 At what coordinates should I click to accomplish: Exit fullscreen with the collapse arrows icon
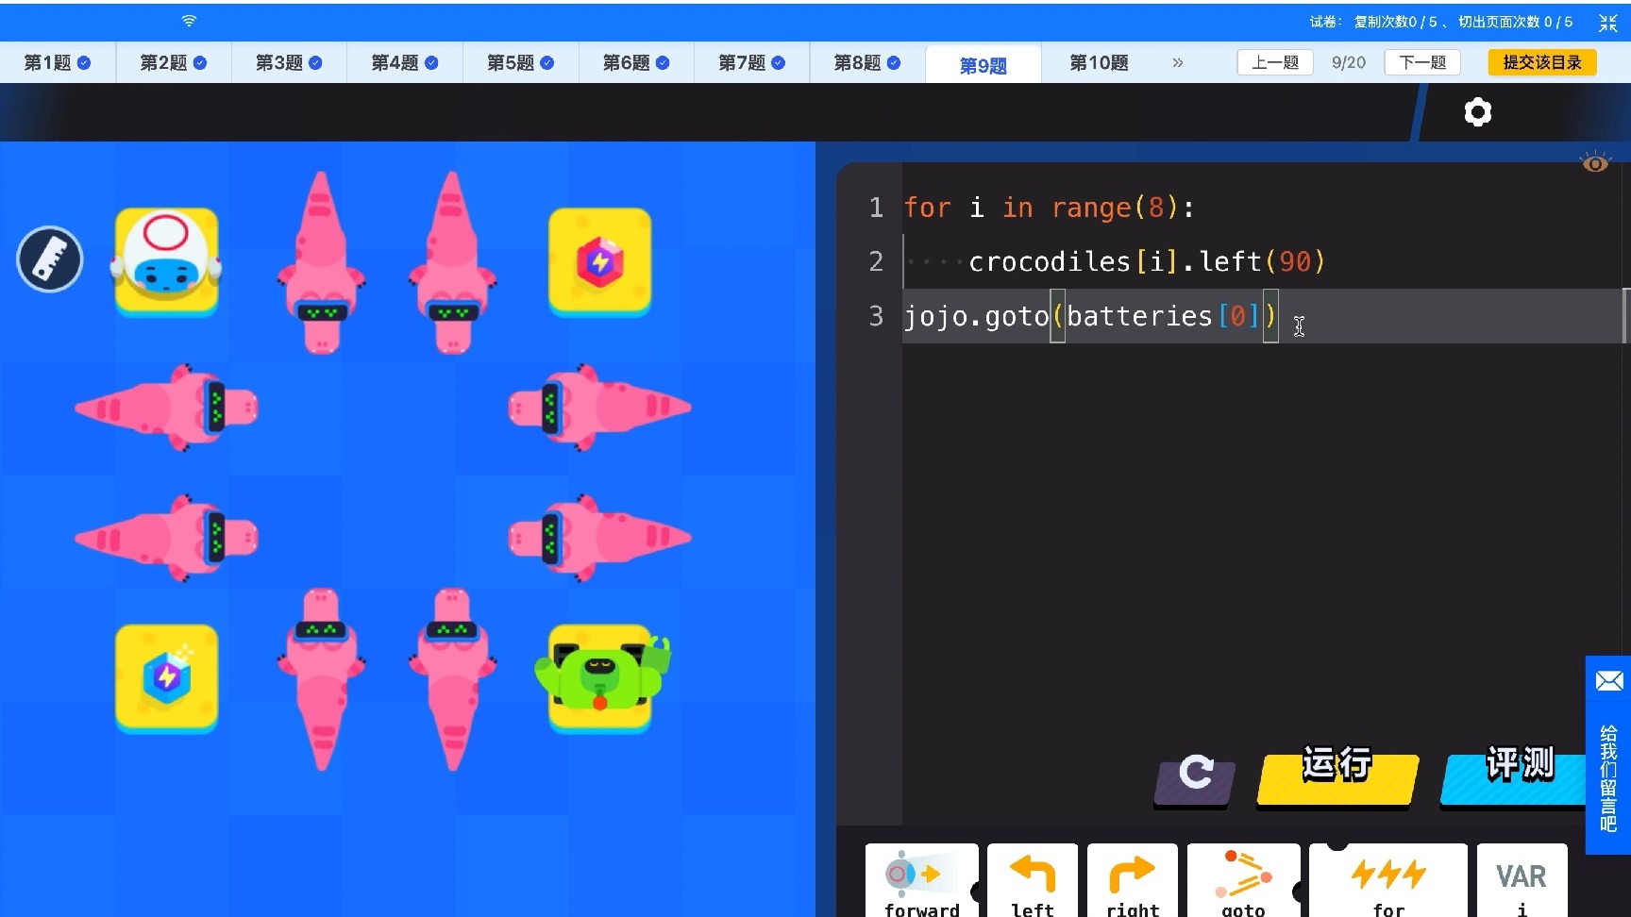coord(1608,23)
